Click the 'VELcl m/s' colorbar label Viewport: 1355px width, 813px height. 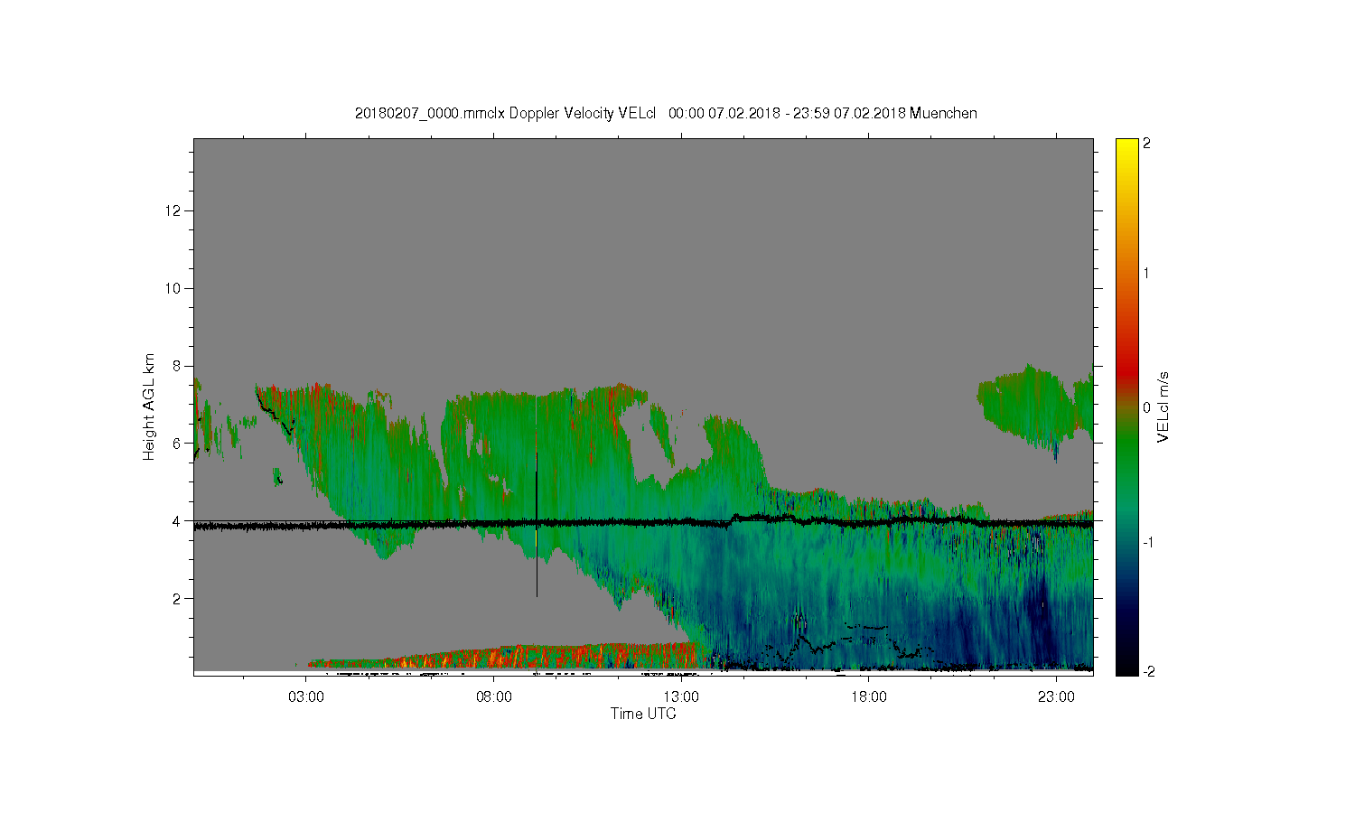click(x=1163, y=406)
